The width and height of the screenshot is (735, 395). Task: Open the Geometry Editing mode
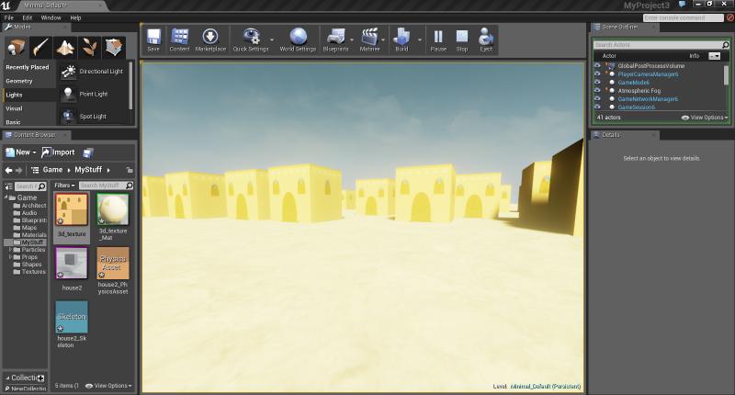[x=114, y=47]
